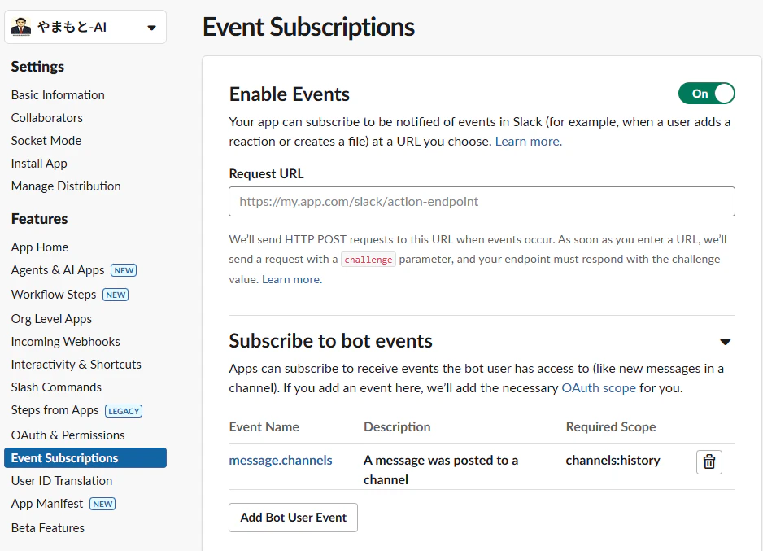This screenshot has width=763, height=551.
Task: Open Interactivity & Shortcuts page
Action: coord(76,365)
